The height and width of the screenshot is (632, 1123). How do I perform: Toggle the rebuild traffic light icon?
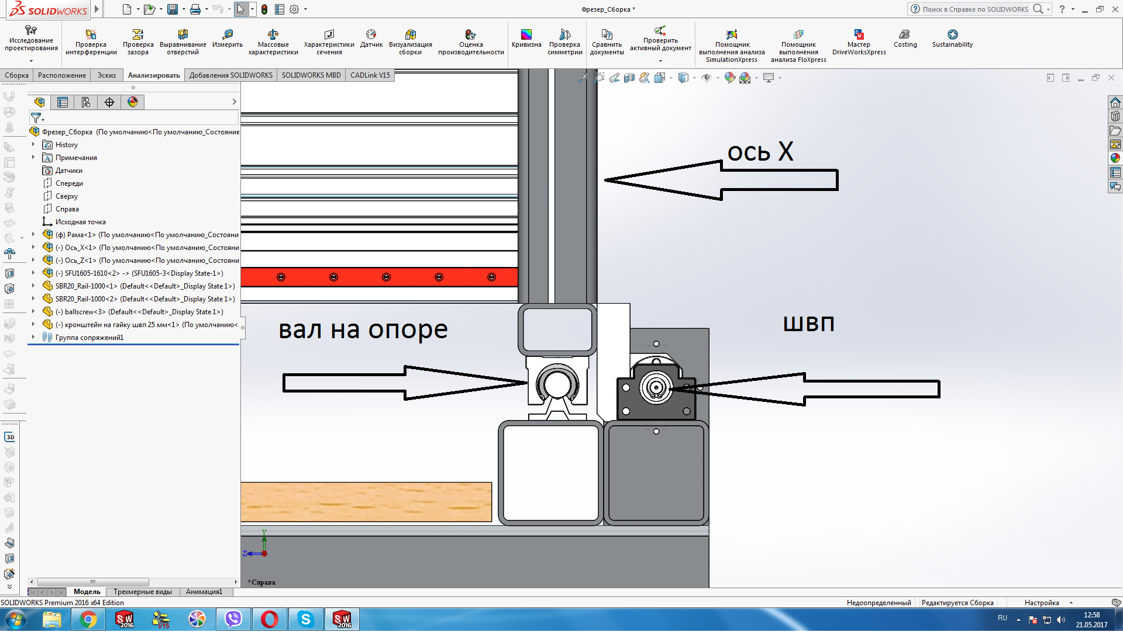click(x=264, y=9)
